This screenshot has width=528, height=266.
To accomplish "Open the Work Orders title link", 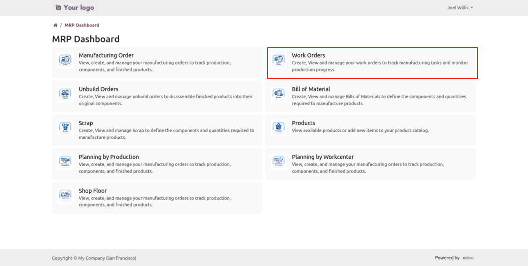I will pyautogui.click(x=308, y=55).
